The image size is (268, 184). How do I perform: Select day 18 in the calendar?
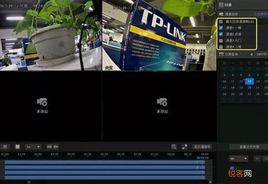click(x=232, y=88)
